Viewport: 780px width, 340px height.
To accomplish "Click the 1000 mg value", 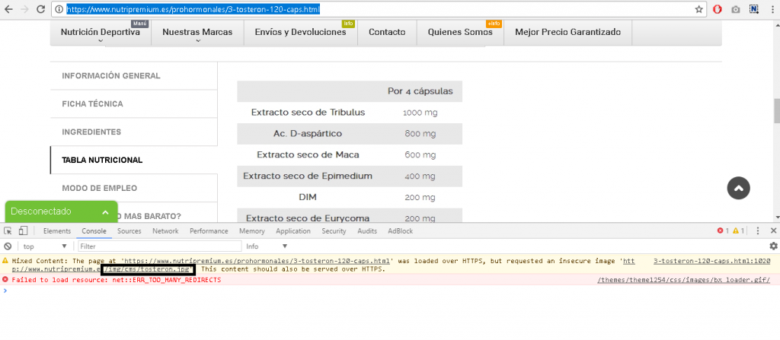I will 420,113.
